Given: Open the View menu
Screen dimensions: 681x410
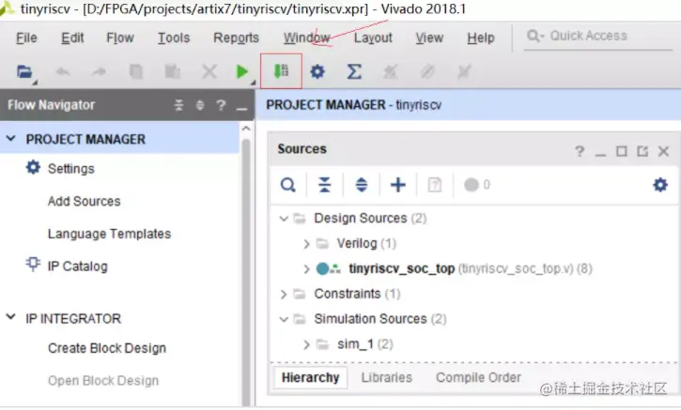Looking at the screenshot, I should [x=429, y=38].
